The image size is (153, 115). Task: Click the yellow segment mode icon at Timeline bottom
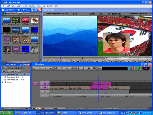pos(38,109)
